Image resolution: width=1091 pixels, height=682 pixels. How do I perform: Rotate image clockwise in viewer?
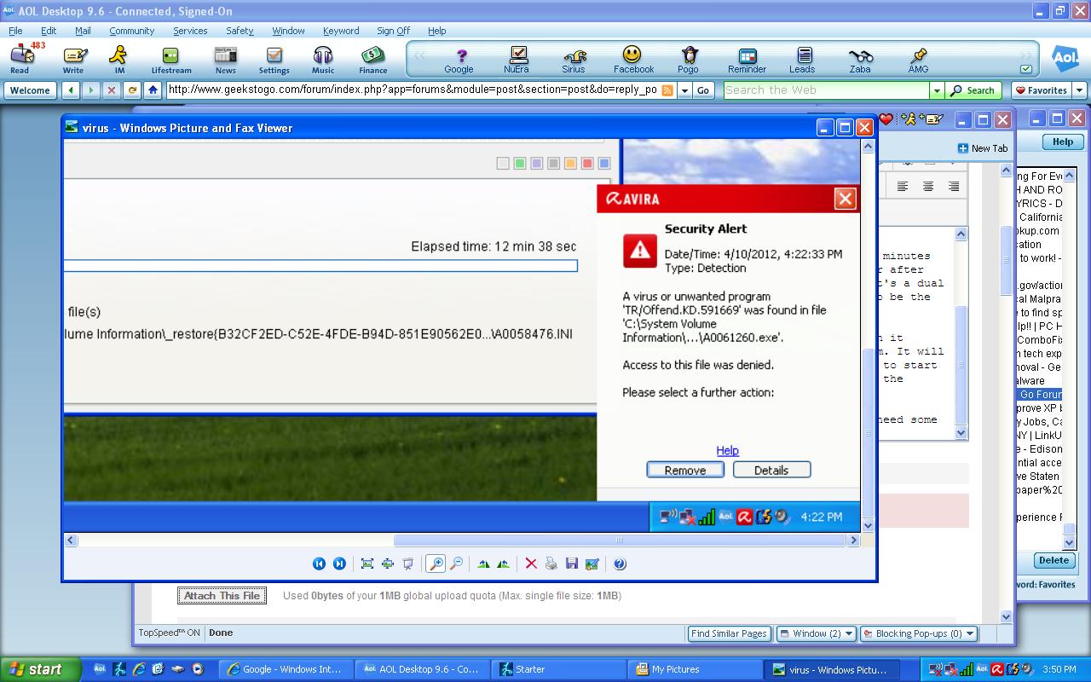point(484,564)
